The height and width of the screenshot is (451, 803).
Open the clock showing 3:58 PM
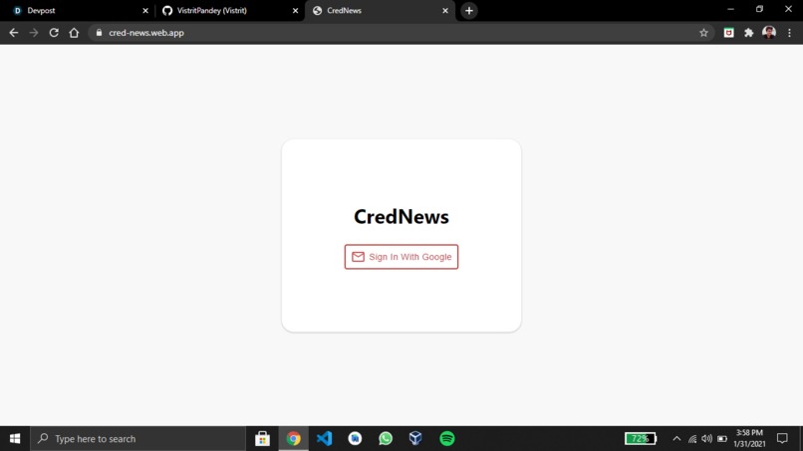(x=749, y=439)
